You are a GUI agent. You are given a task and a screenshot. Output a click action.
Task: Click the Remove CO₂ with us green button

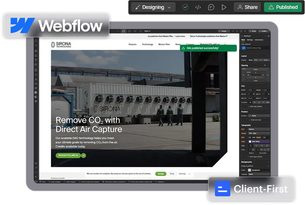tap(68, 156)
